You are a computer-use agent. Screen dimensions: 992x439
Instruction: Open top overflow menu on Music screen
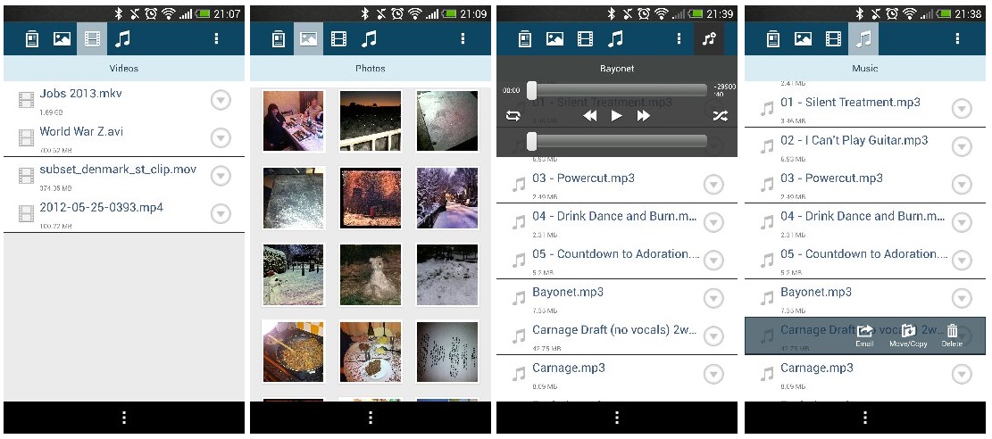pyautogui.click(x=956, y=39)
